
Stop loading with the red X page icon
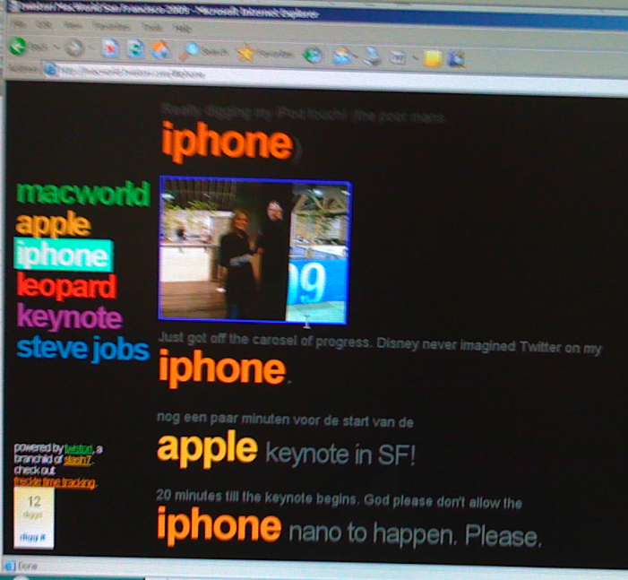tap(110, 49)
